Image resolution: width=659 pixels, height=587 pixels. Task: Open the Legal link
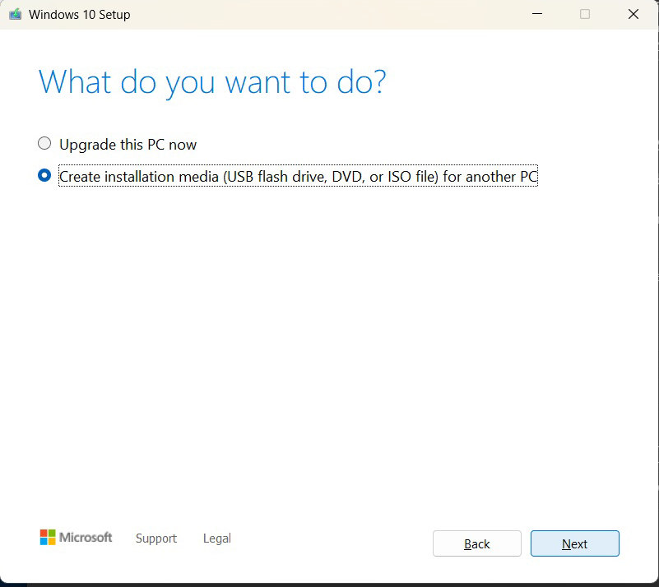(x=217, y=538)
